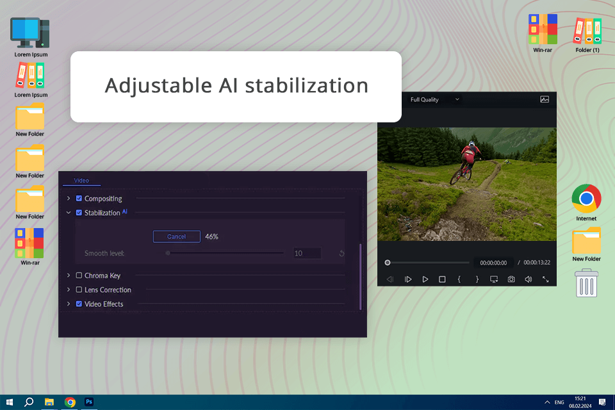Click the image icon in preview header

[x=545, y=99]
